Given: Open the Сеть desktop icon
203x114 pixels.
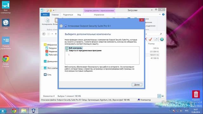Looking at the screenshot, I should point(6,24).
